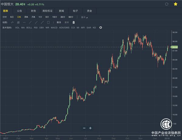182x140 pixels.
Task: Zoom out chart with minus button
Action: pos(84,128)
